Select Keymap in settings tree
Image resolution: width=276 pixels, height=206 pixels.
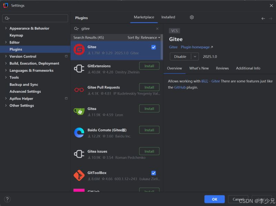[x=16, y=35]
